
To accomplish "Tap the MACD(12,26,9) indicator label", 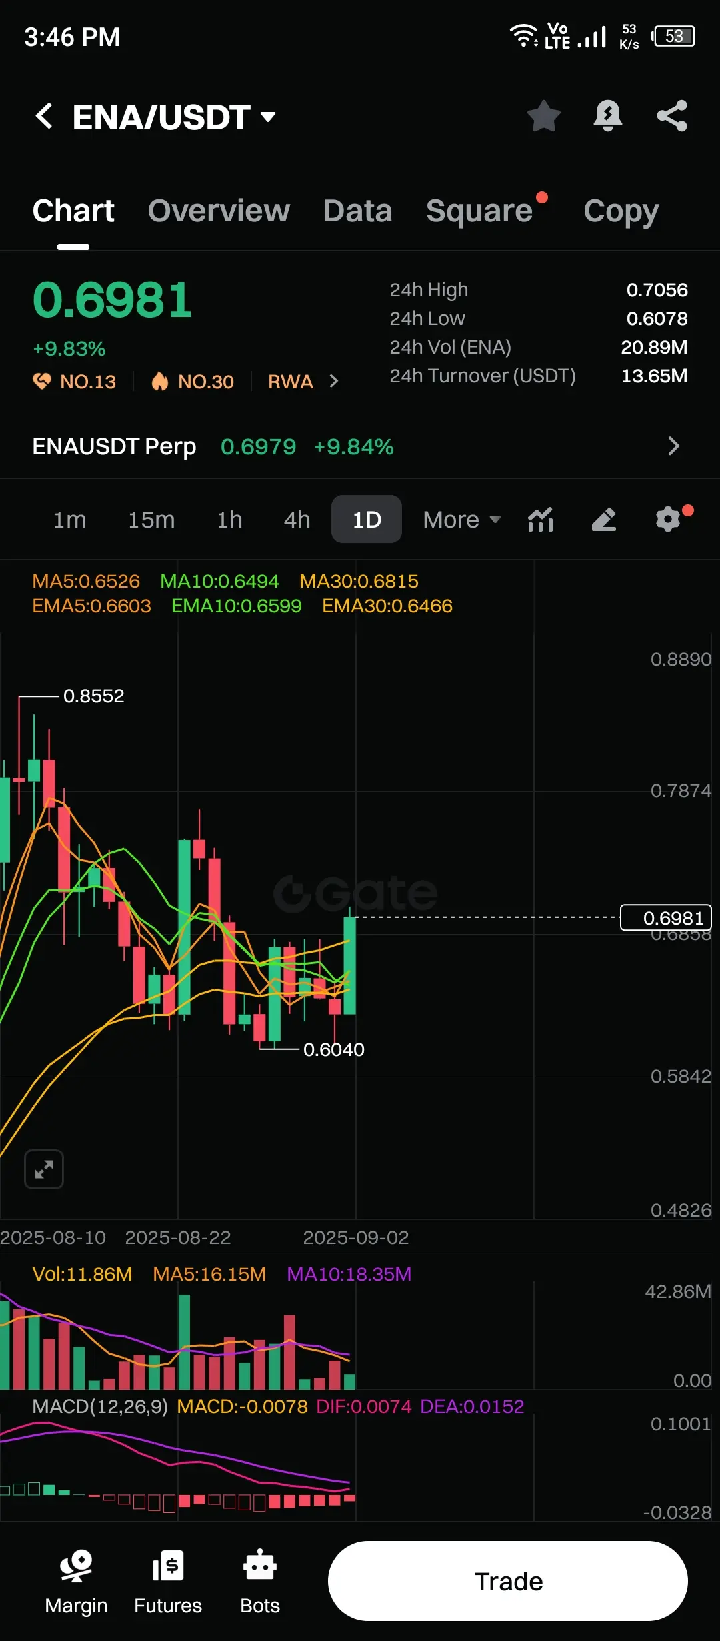I will tap(100, 1406).
